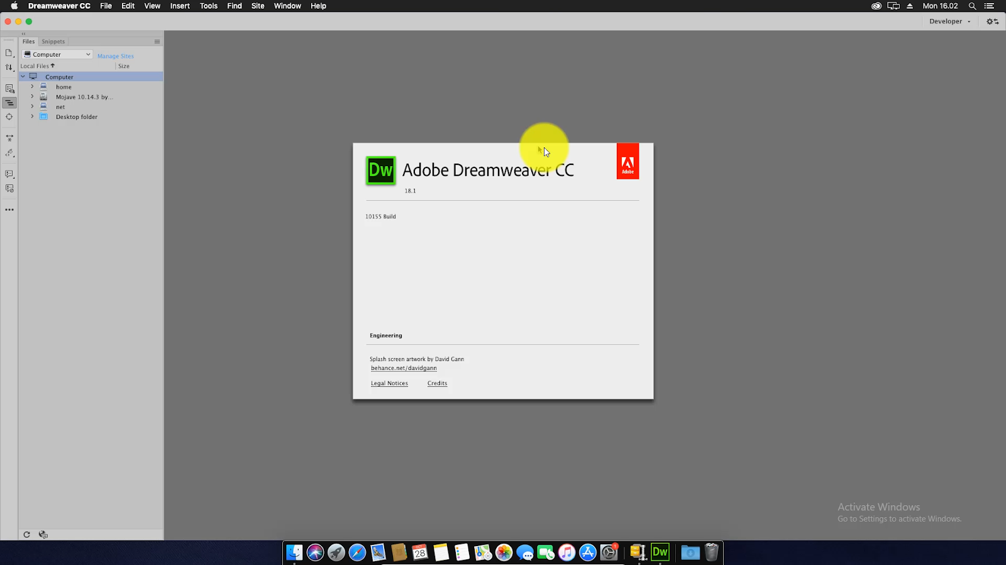Select the Computer row in file tree
Viewport: 1006px width, 565px height.
[x=91, y=77]
